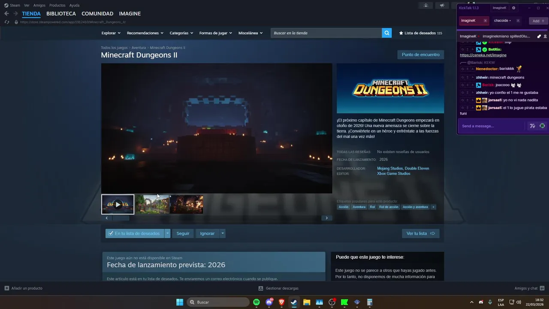The image size is (549, 309).
Task: Open the Explorar dropdown menu
Action: pyautogui.click(x=111, y=33)
